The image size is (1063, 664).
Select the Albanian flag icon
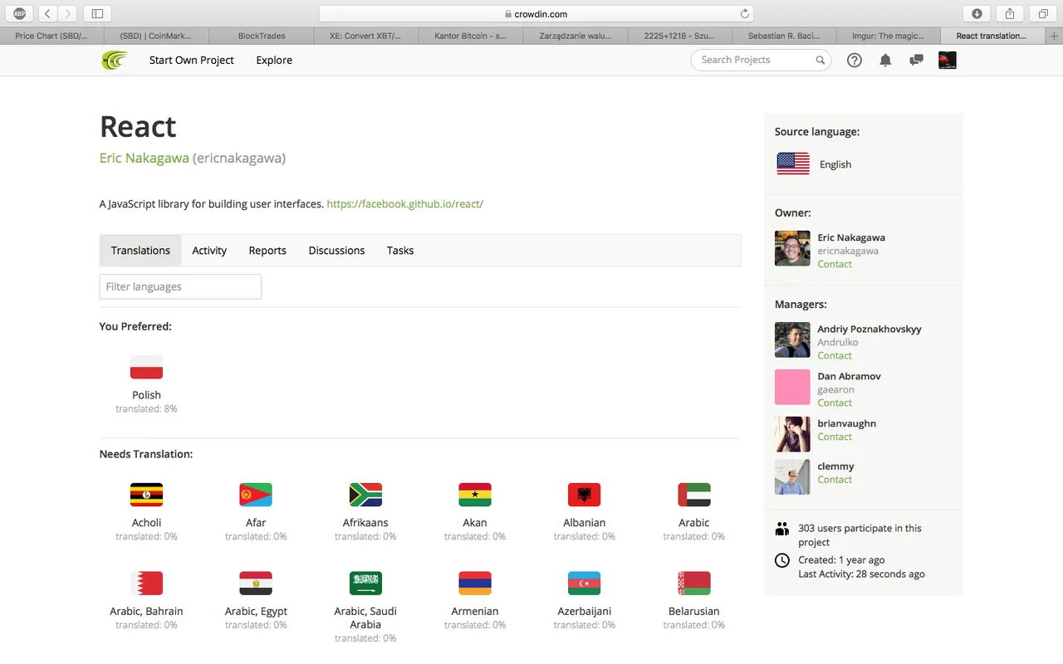[585, 495]
